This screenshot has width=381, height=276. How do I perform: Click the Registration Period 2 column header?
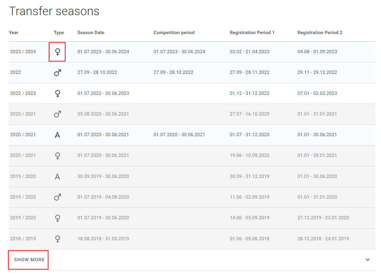point(320,32)
